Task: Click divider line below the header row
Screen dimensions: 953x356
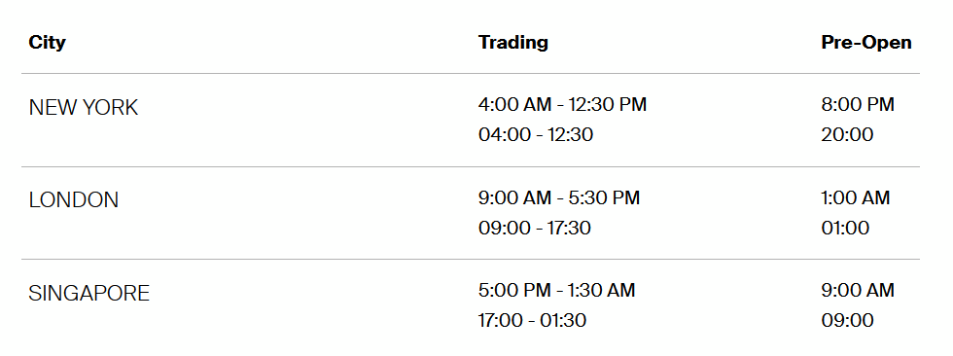Action: 471,74
